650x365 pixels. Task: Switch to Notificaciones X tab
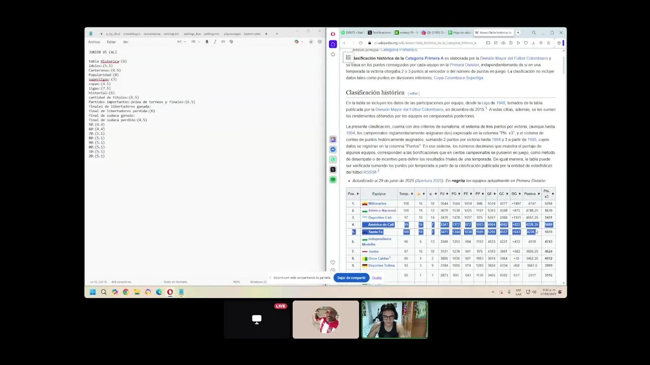click(x=379, y=32)
